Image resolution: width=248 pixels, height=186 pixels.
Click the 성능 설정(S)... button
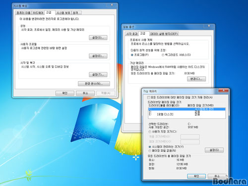[98, 38]
